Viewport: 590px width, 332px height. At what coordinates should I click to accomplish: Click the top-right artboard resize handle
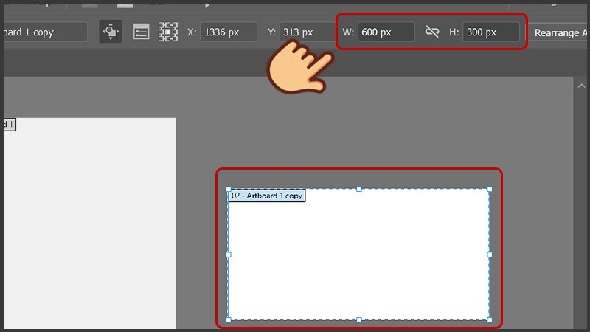click(x=490, y=190)
